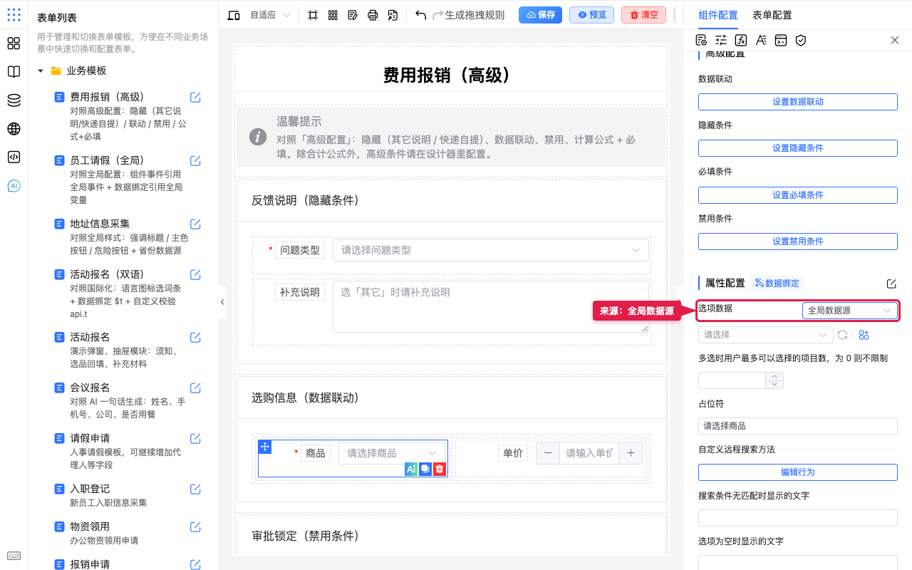Edit the 费用报销（高级） template
The width and height of the screenshot is (912, 570).
click(x=195, y=98)
